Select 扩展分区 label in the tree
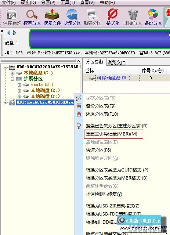The width and height of the screenshot is (170, 235). (x=33, y=79)
